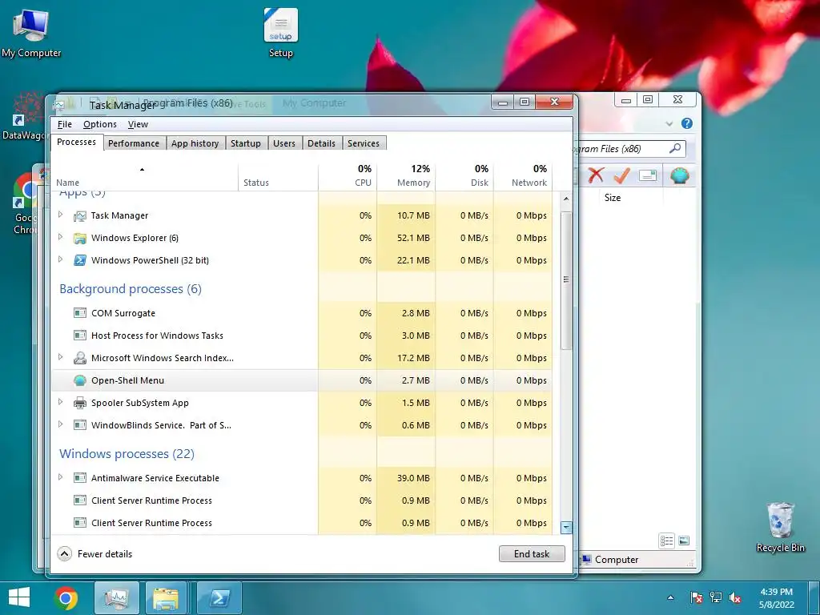Click the Windows PowerShell row icon
Screen dimensions: 820x615
[79, 260]
